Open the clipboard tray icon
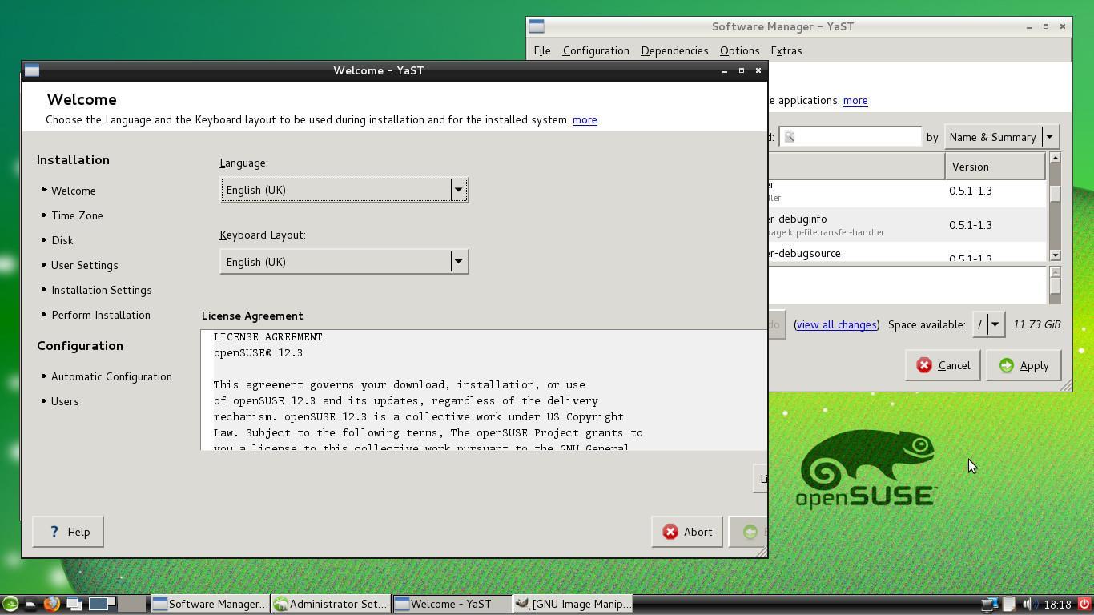Screen dimensions: 1094x615 [1009, 604]
